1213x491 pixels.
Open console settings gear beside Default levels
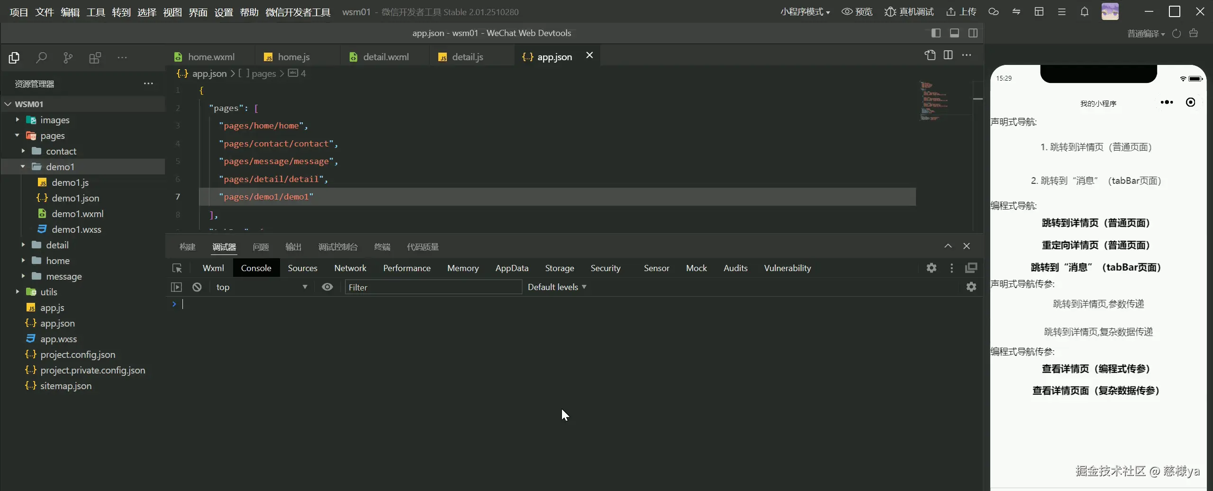coord(971,287)
